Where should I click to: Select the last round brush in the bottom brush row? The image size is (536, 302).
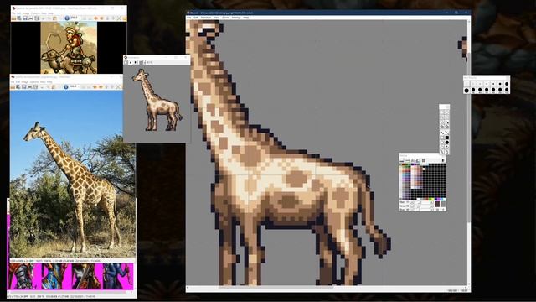[x=507, y=90]
